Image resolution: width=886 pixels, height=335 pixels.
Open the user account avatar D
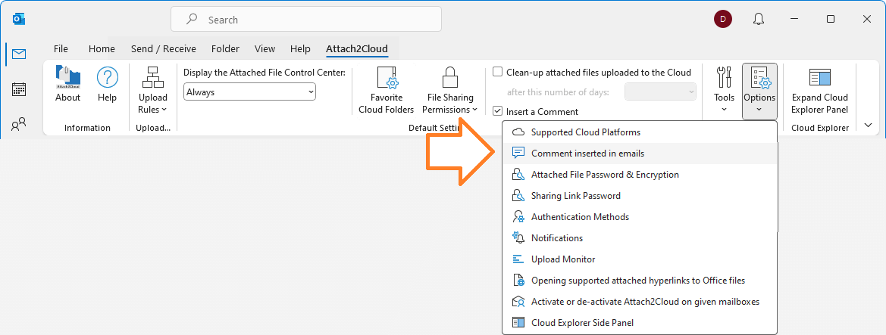(x=723, y=19)
